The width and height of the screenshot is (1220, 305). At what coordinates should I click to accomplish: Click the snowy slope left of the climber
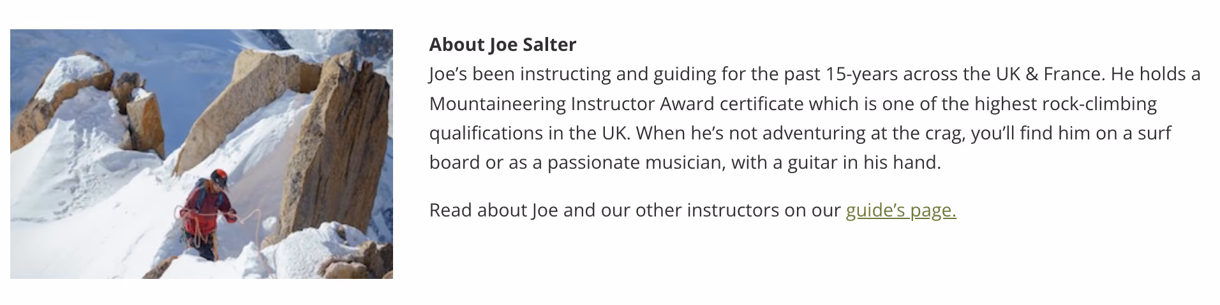click(96, 210)
